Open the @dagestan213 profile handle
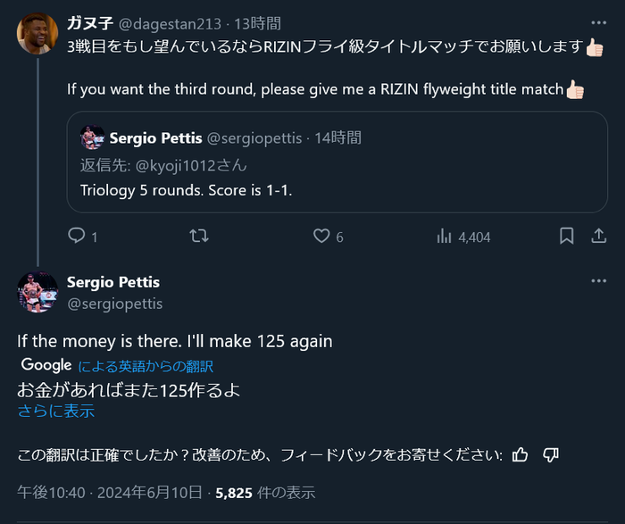625x524 pixels. (170, 23)
